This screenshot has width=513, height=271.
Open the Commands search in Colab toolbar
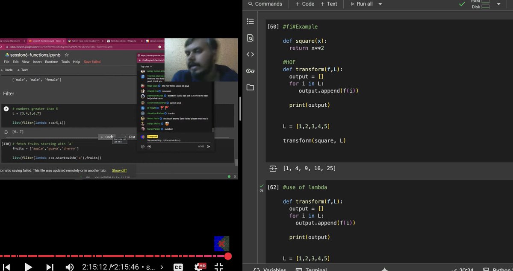265,4
